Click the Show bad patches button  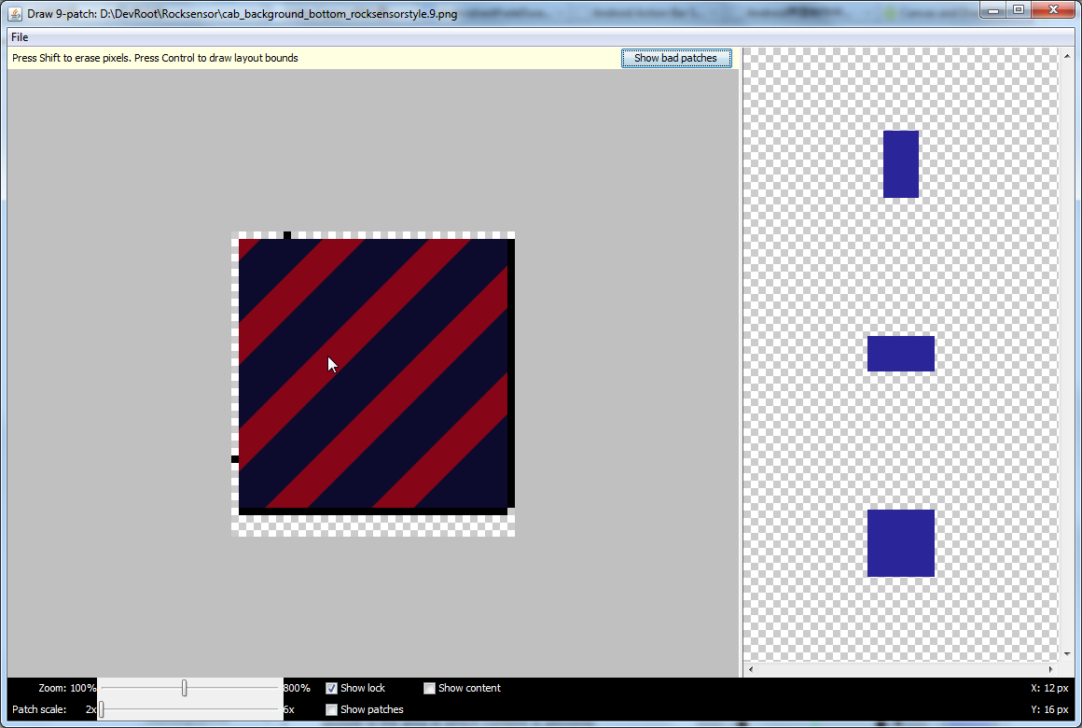pos(676,58)
